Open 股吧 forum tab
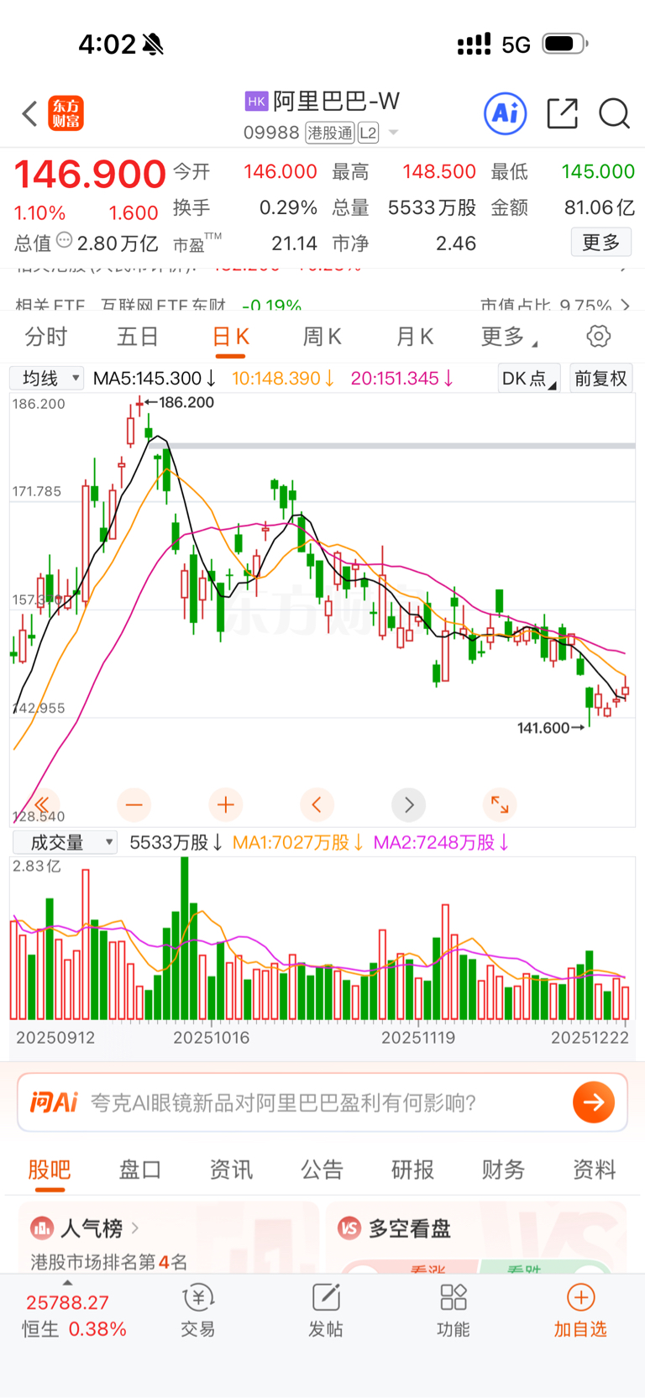Image resolution: width=645 pixels, height=1398 pixels. click(50, 1170)
